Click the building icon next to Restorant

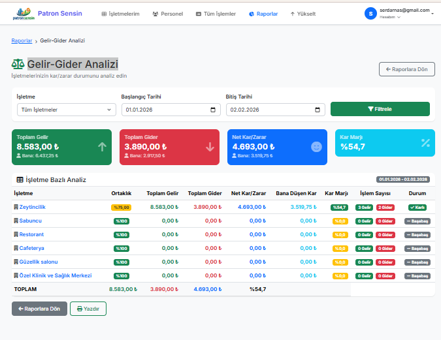(x=16, y=235)
